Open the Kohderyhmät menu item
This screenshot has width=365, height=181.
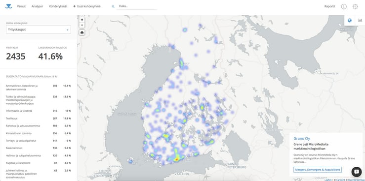pyautogui.click(x=58, y=6)
